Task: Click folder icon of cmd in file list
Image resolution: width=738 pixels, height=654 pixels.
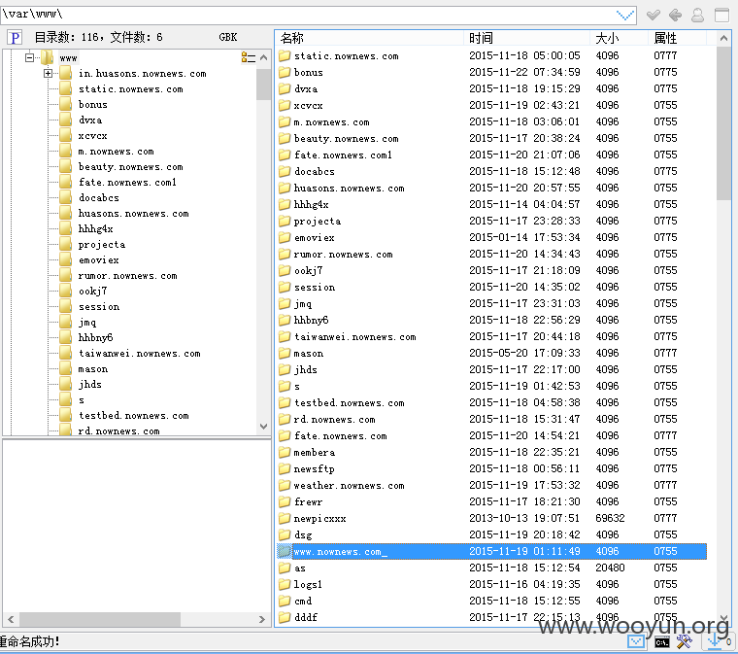Action: pos(285,601)
